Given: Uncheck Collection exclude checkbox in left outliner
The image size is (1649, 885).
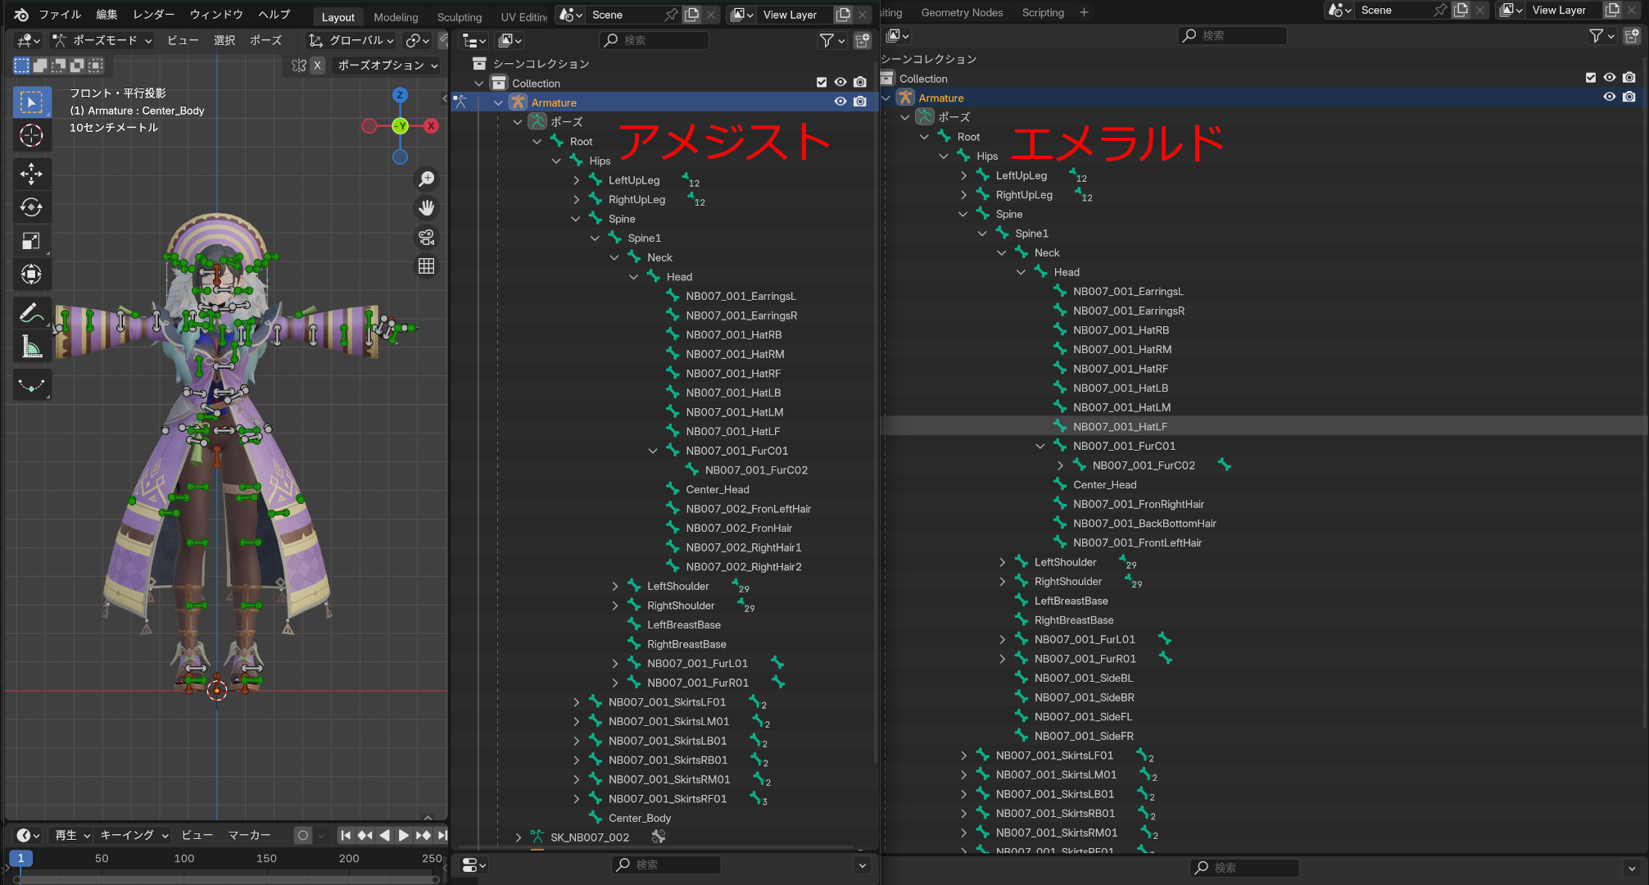Looking at the screenshot, I should [x=822, y=82].
